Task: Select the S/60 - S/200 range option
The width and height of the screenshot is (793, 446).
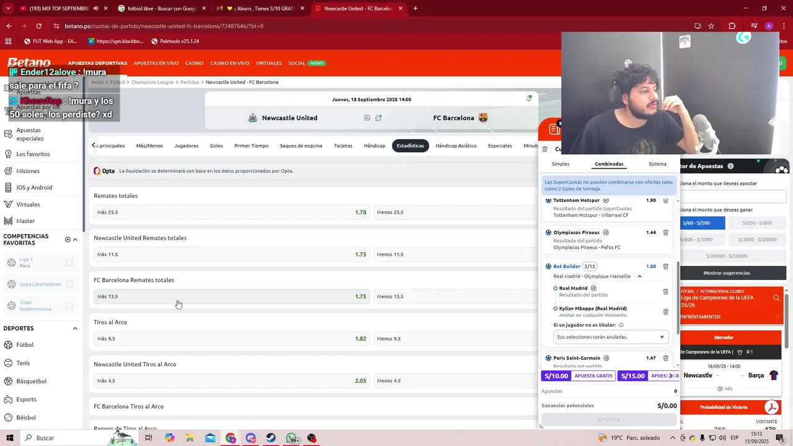Action: click(x=703, y=223)
